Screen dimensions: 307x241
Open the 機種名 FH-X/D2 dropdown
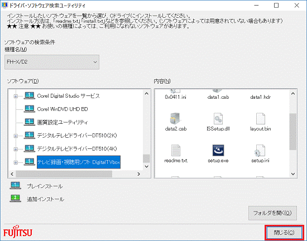pyautogui.click(x=52, y=62)
